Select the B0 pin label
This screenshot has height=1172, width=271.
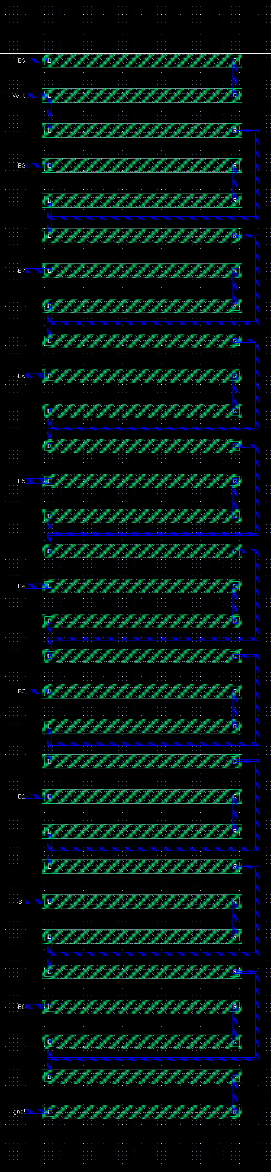pyautogui.click(x=21, y=1007)
